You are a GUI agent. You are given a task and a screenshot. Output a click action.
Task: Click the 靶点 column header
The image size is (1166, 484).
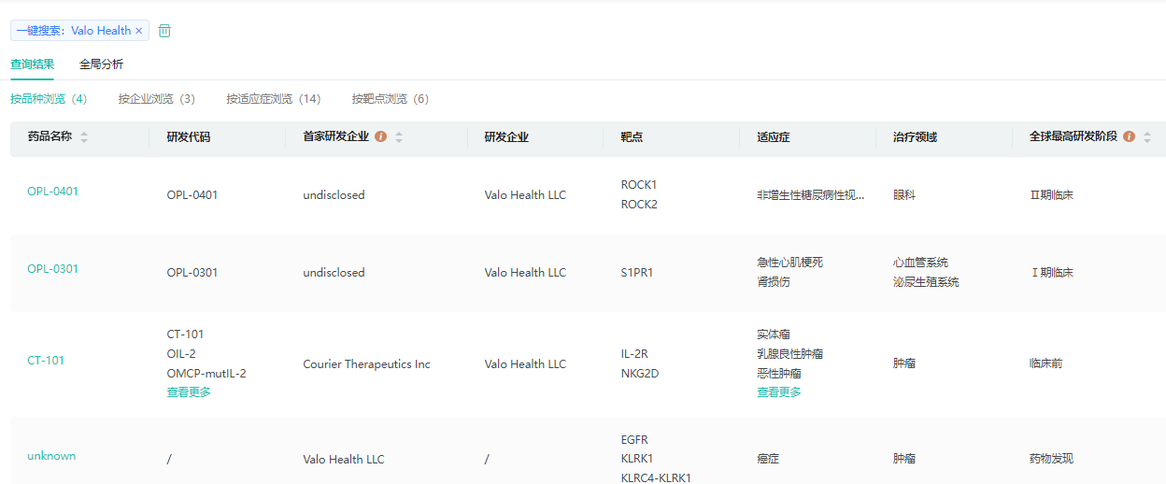[632, 137]
